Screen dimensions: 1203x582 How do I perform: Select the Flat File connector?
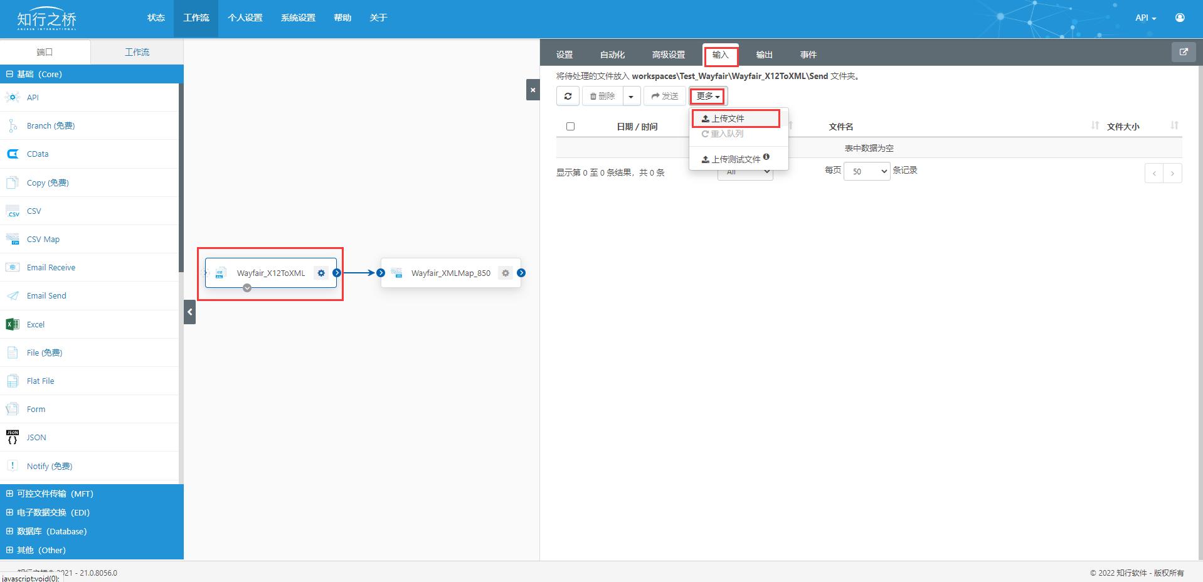[40, 381]
